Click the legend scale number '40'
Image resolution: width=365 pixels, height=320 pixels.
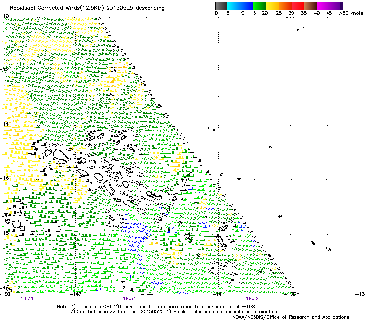[x=317, y=13]
